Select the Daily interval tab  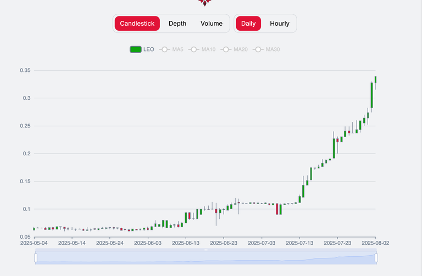248,24
